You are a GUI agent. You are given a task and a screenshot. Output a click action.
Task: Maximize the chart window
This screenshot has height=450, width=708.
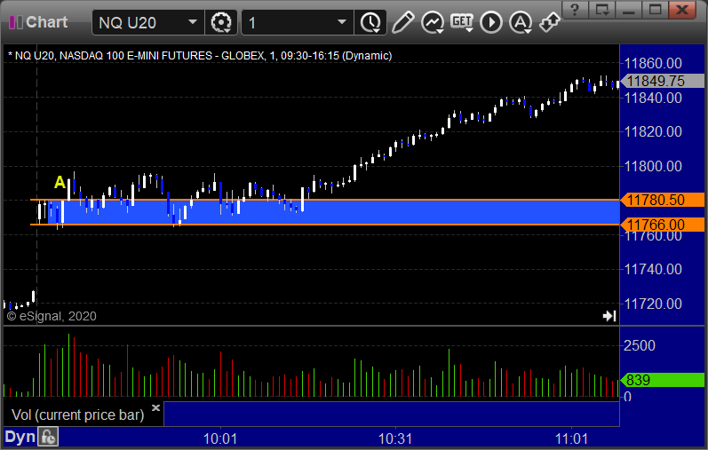(656, 10)
